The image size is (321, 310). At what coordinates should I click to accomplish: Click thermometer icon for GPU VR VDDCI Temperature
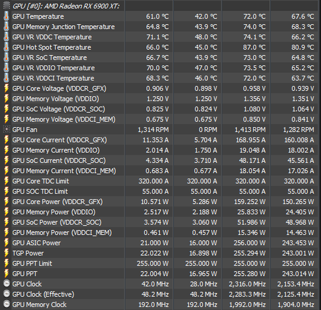(6, 78)
